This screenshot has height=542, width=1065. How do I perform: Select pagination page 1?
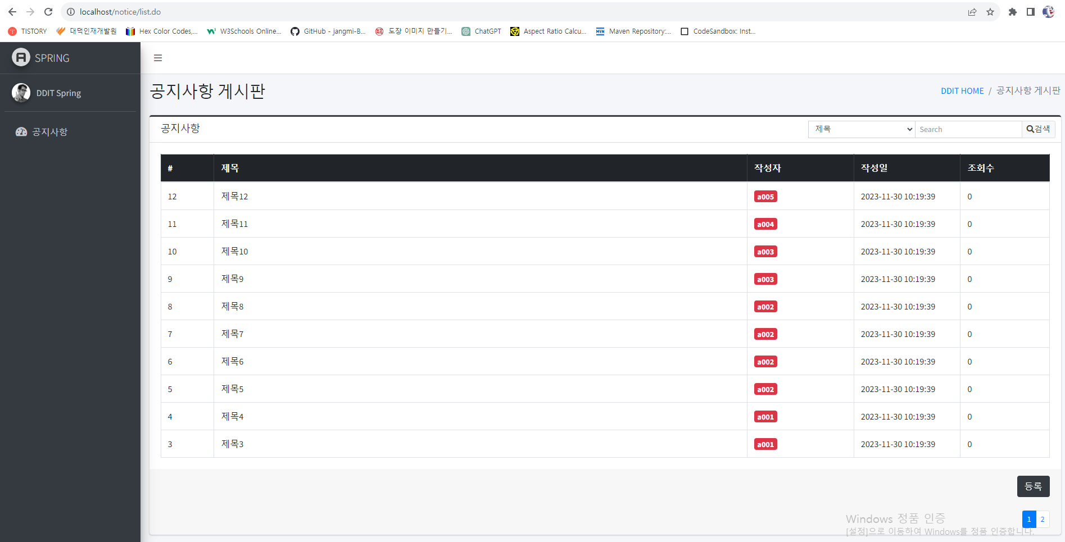coord(1029,519)
